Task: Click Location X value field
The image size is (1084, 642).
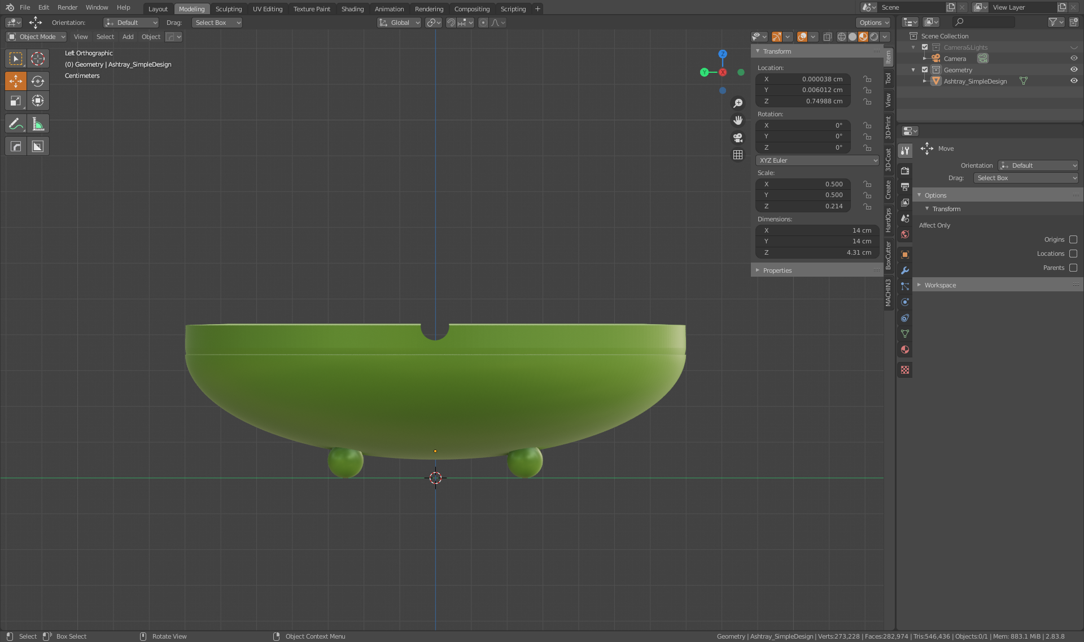Action: (803, 79)
